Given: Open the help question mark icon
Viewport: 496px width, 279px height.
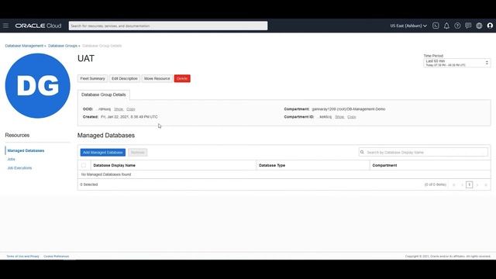Looking at the screenshot, I should click(x=457, y=26).
